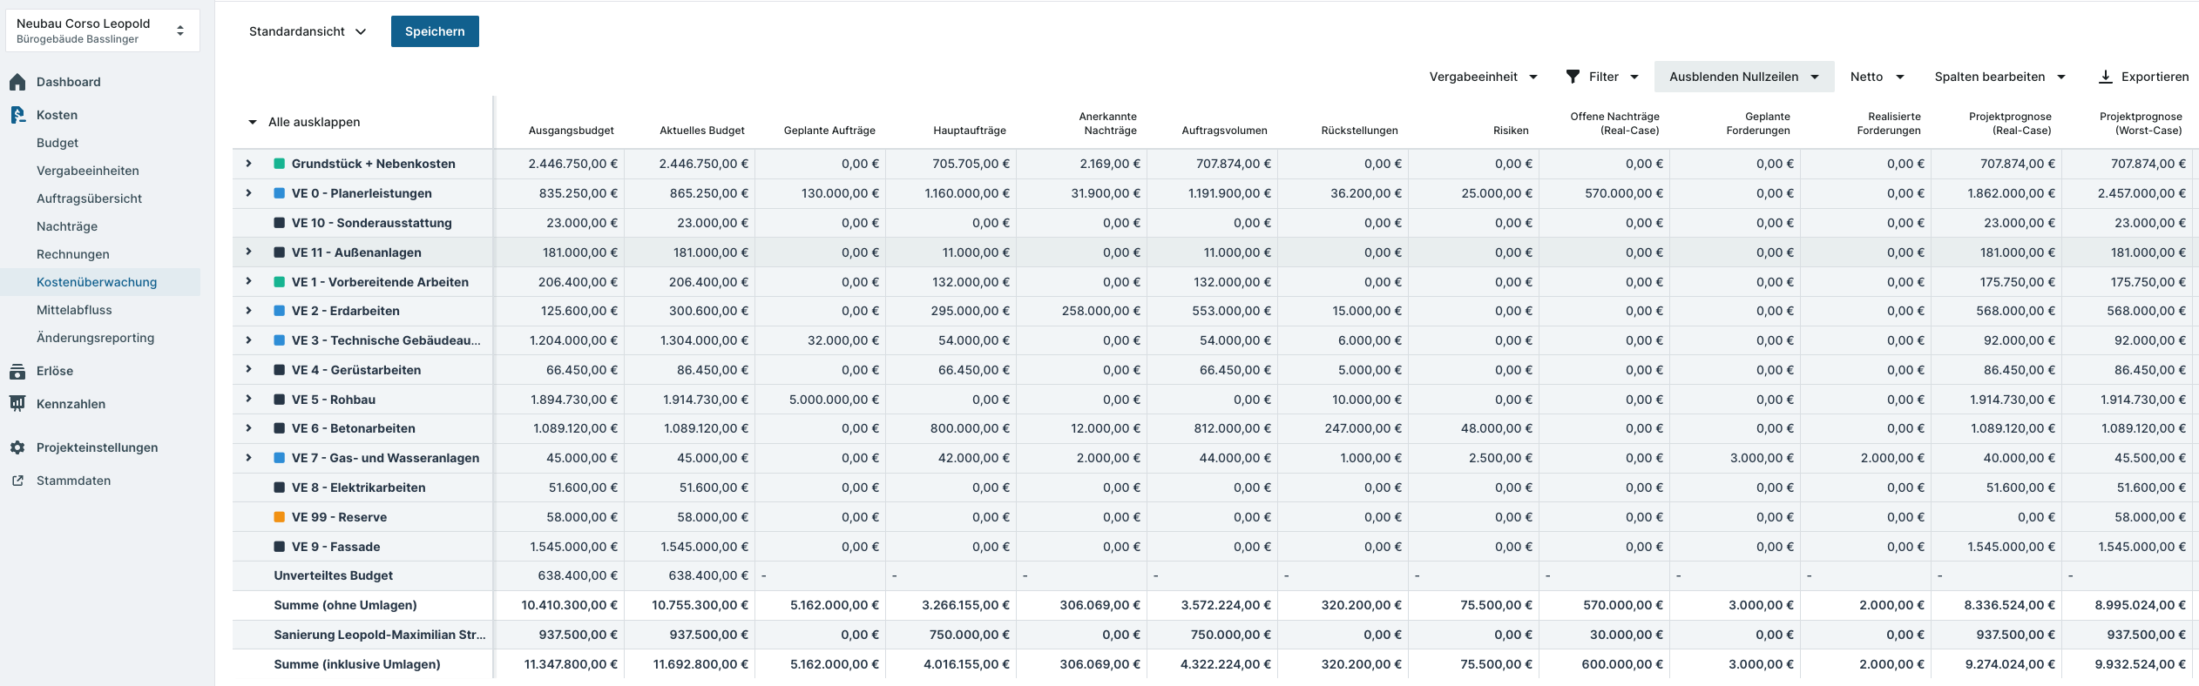The image size is (2199, 686).
Task: Click the Exportieren download icon
Action: tap(2106, 77)
